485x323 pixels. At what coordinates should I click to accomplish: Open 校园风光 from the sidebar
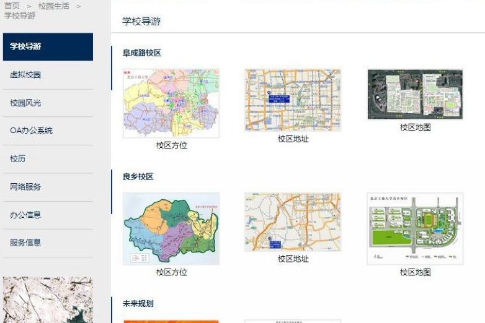[25, 103]
